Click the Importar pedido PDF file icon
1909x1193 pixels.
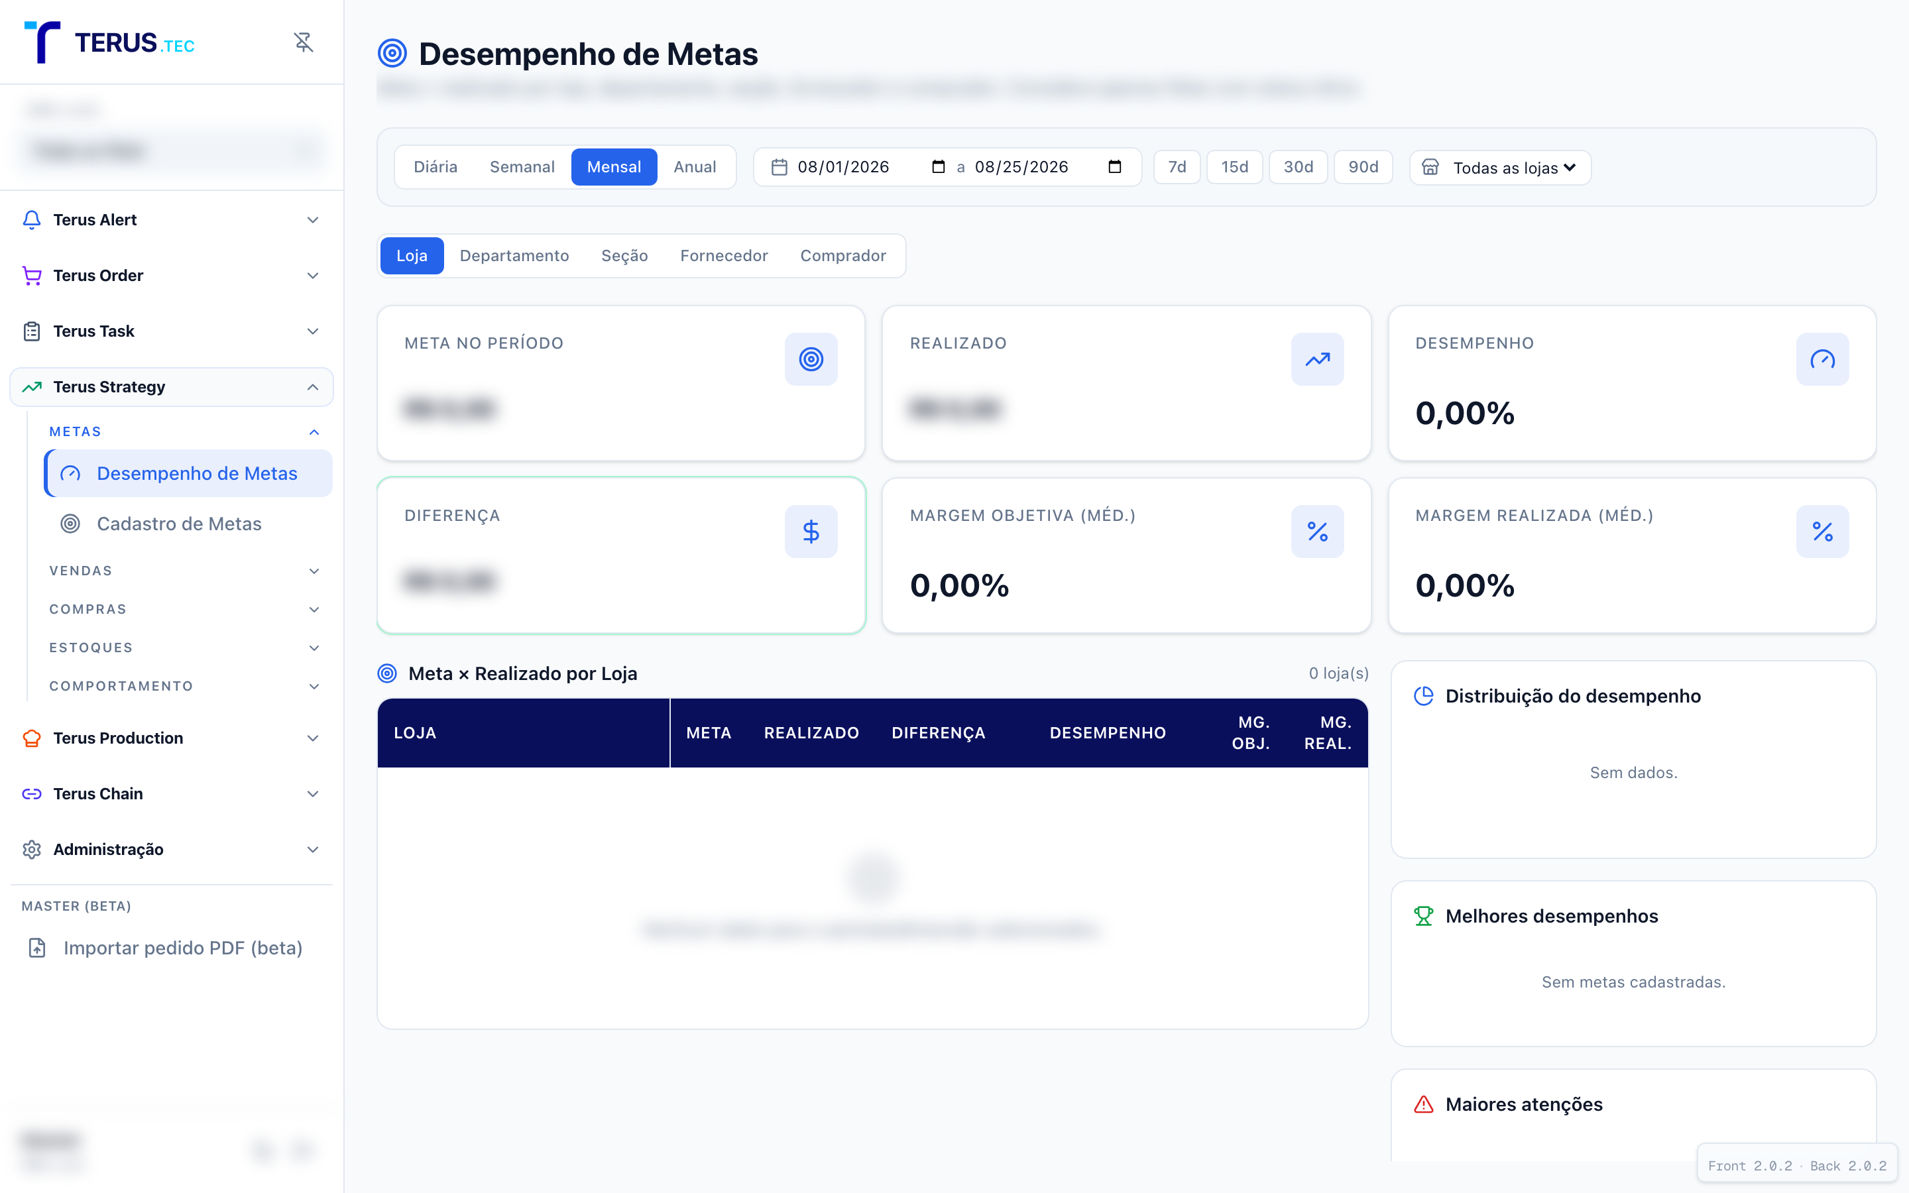(37, 948)
